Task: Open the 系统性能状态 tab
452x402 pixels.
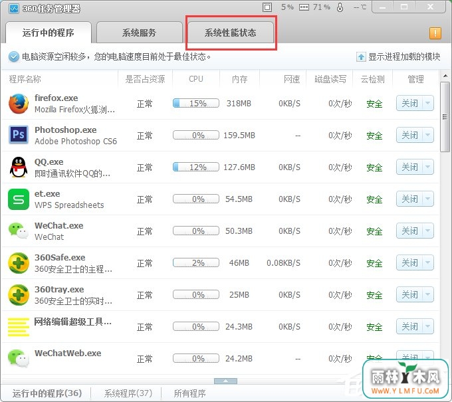Action: (231, 33)
